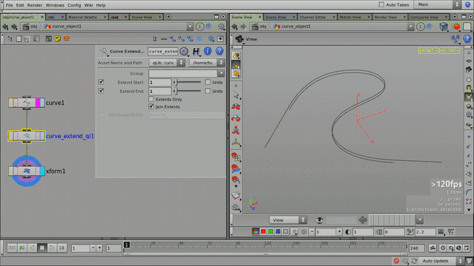Open the View mode dropdown

click(288, 220)
